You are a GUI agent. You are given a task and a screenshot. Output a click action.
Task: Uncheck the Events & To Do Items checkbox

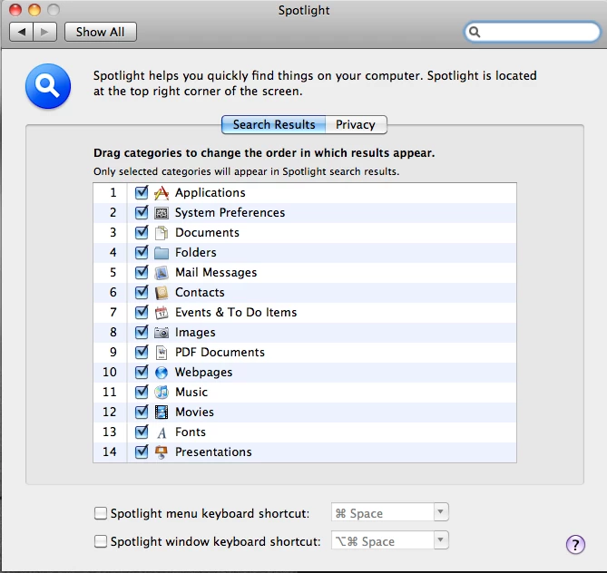142,313
